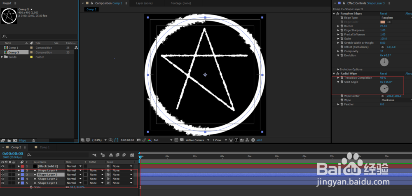Open the Project panel menu icon

(15, 3)
